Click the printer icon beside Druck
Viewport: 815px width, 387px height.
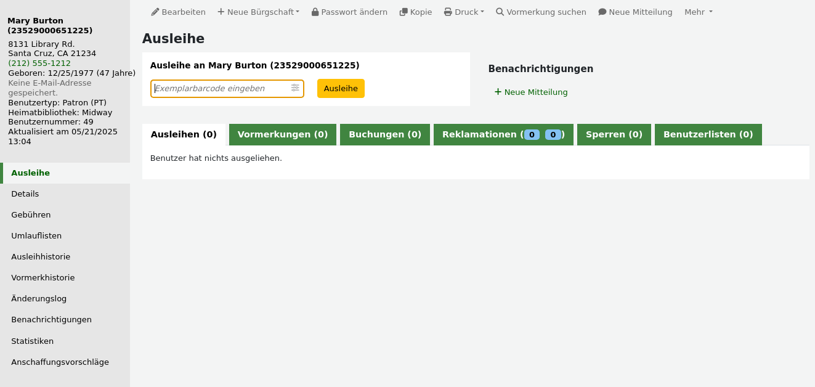pyautogui.click(x=448, y=12)
